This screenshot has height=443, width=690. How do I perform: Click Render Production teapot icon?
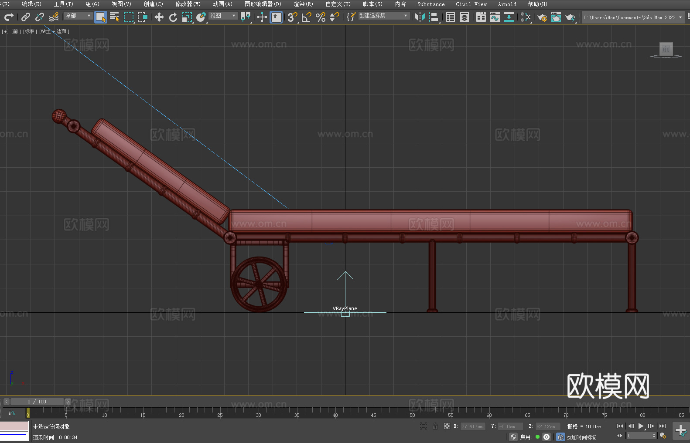click(x=570, y=17)
